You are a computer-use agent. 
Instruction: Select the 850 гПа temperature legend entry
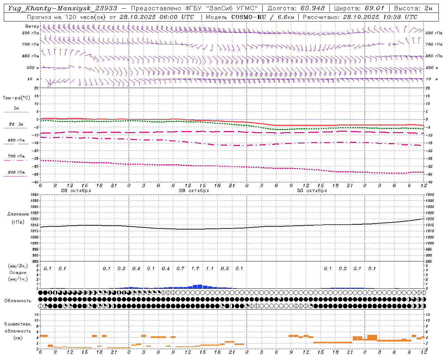[16, 140]
